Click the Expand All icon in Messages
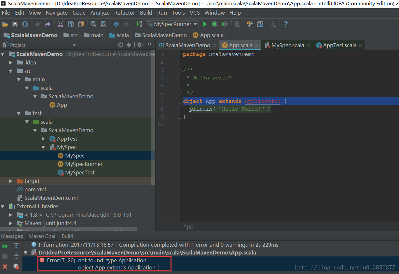Screen dimensions: 399x274 16,246
